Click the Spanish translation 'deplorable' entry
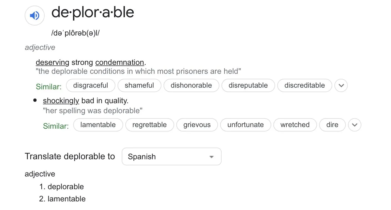This screenshot has height=210, width=391. tap(66, 187)
